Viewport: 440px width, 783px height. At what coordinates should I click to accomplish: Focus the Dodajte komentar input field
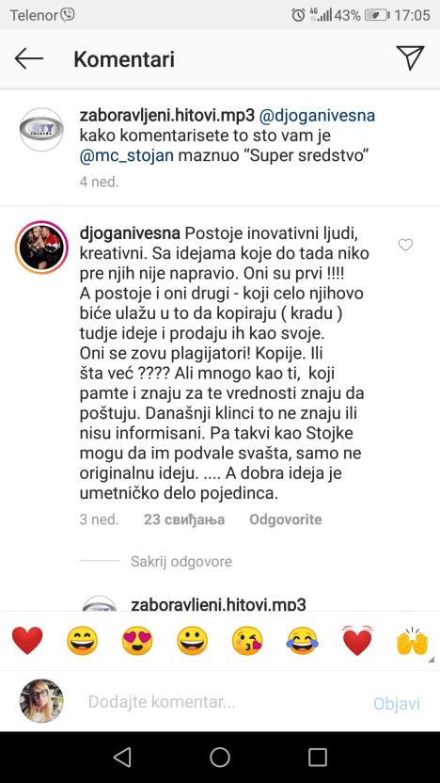219,702
